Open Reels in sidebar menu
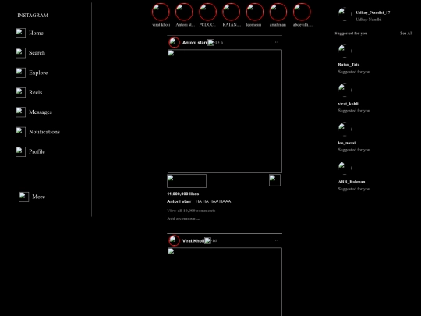The image size is (421, 316). [36, 92]
